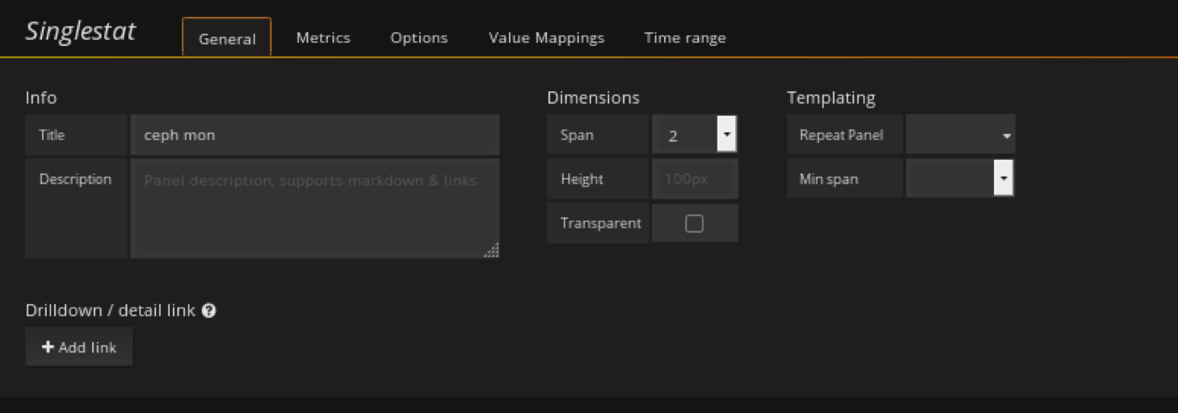Click the Singlestat panel heading
This screenshot has height=413, width=1178.
[81, 31]
